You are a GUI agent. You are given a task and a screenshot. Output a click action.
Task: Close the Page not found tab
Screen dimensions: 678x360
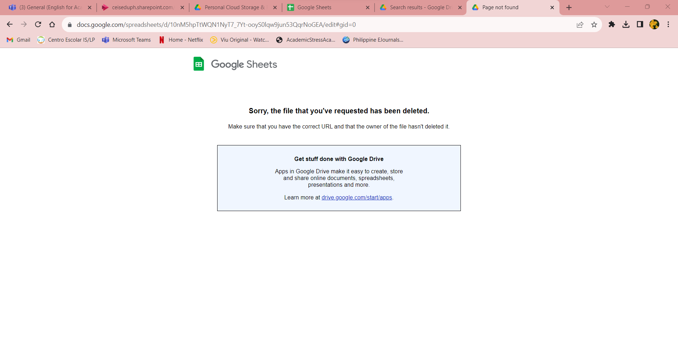pyautogui.click(x=552, y=7)
